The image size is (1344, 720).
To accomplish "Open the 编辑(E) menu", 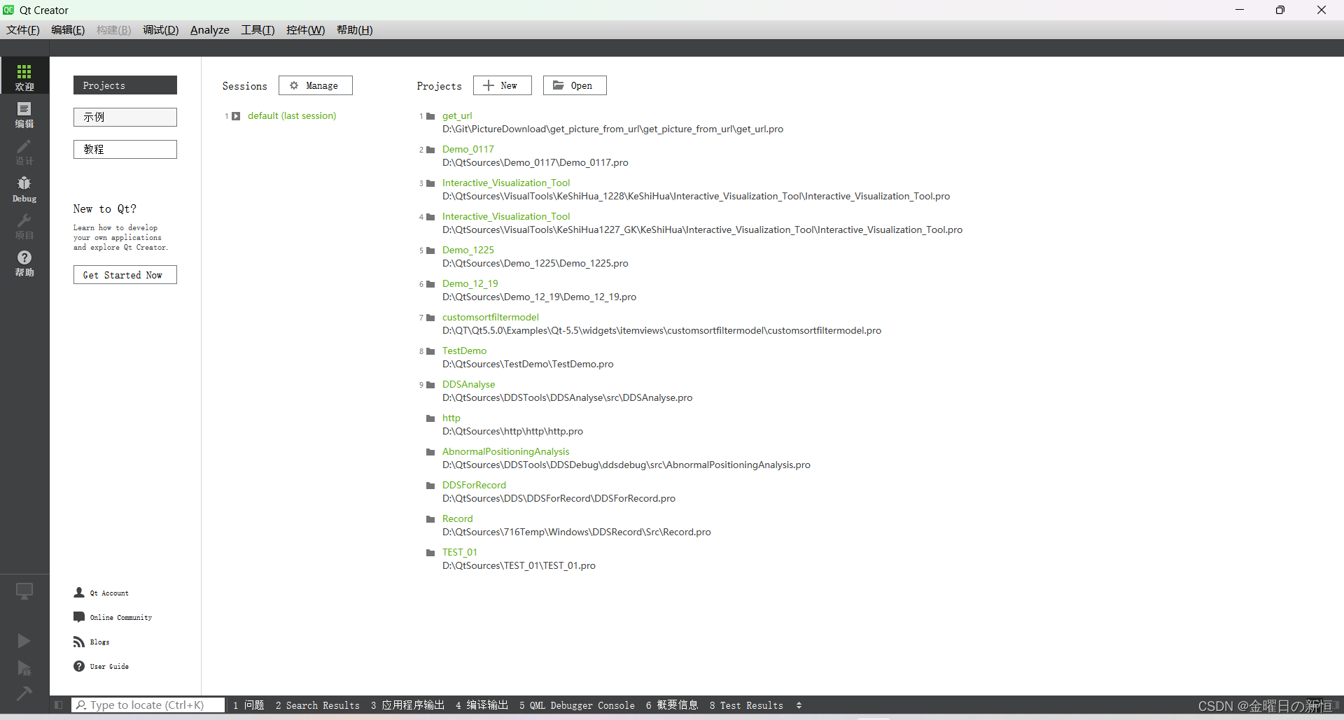I will click(x=68, y=30).
